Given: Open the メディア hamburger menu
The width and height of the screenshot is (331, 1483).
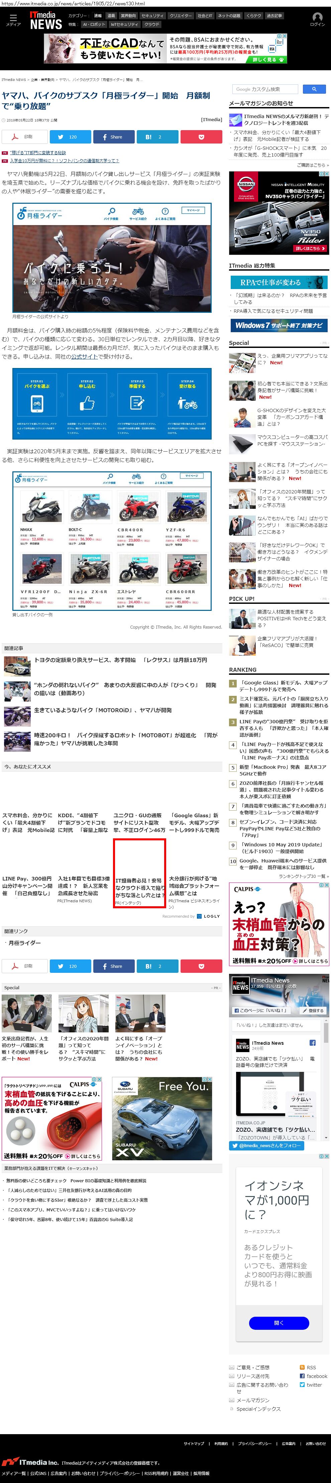Looking at the screenshot, I should (x=13, y=20).
